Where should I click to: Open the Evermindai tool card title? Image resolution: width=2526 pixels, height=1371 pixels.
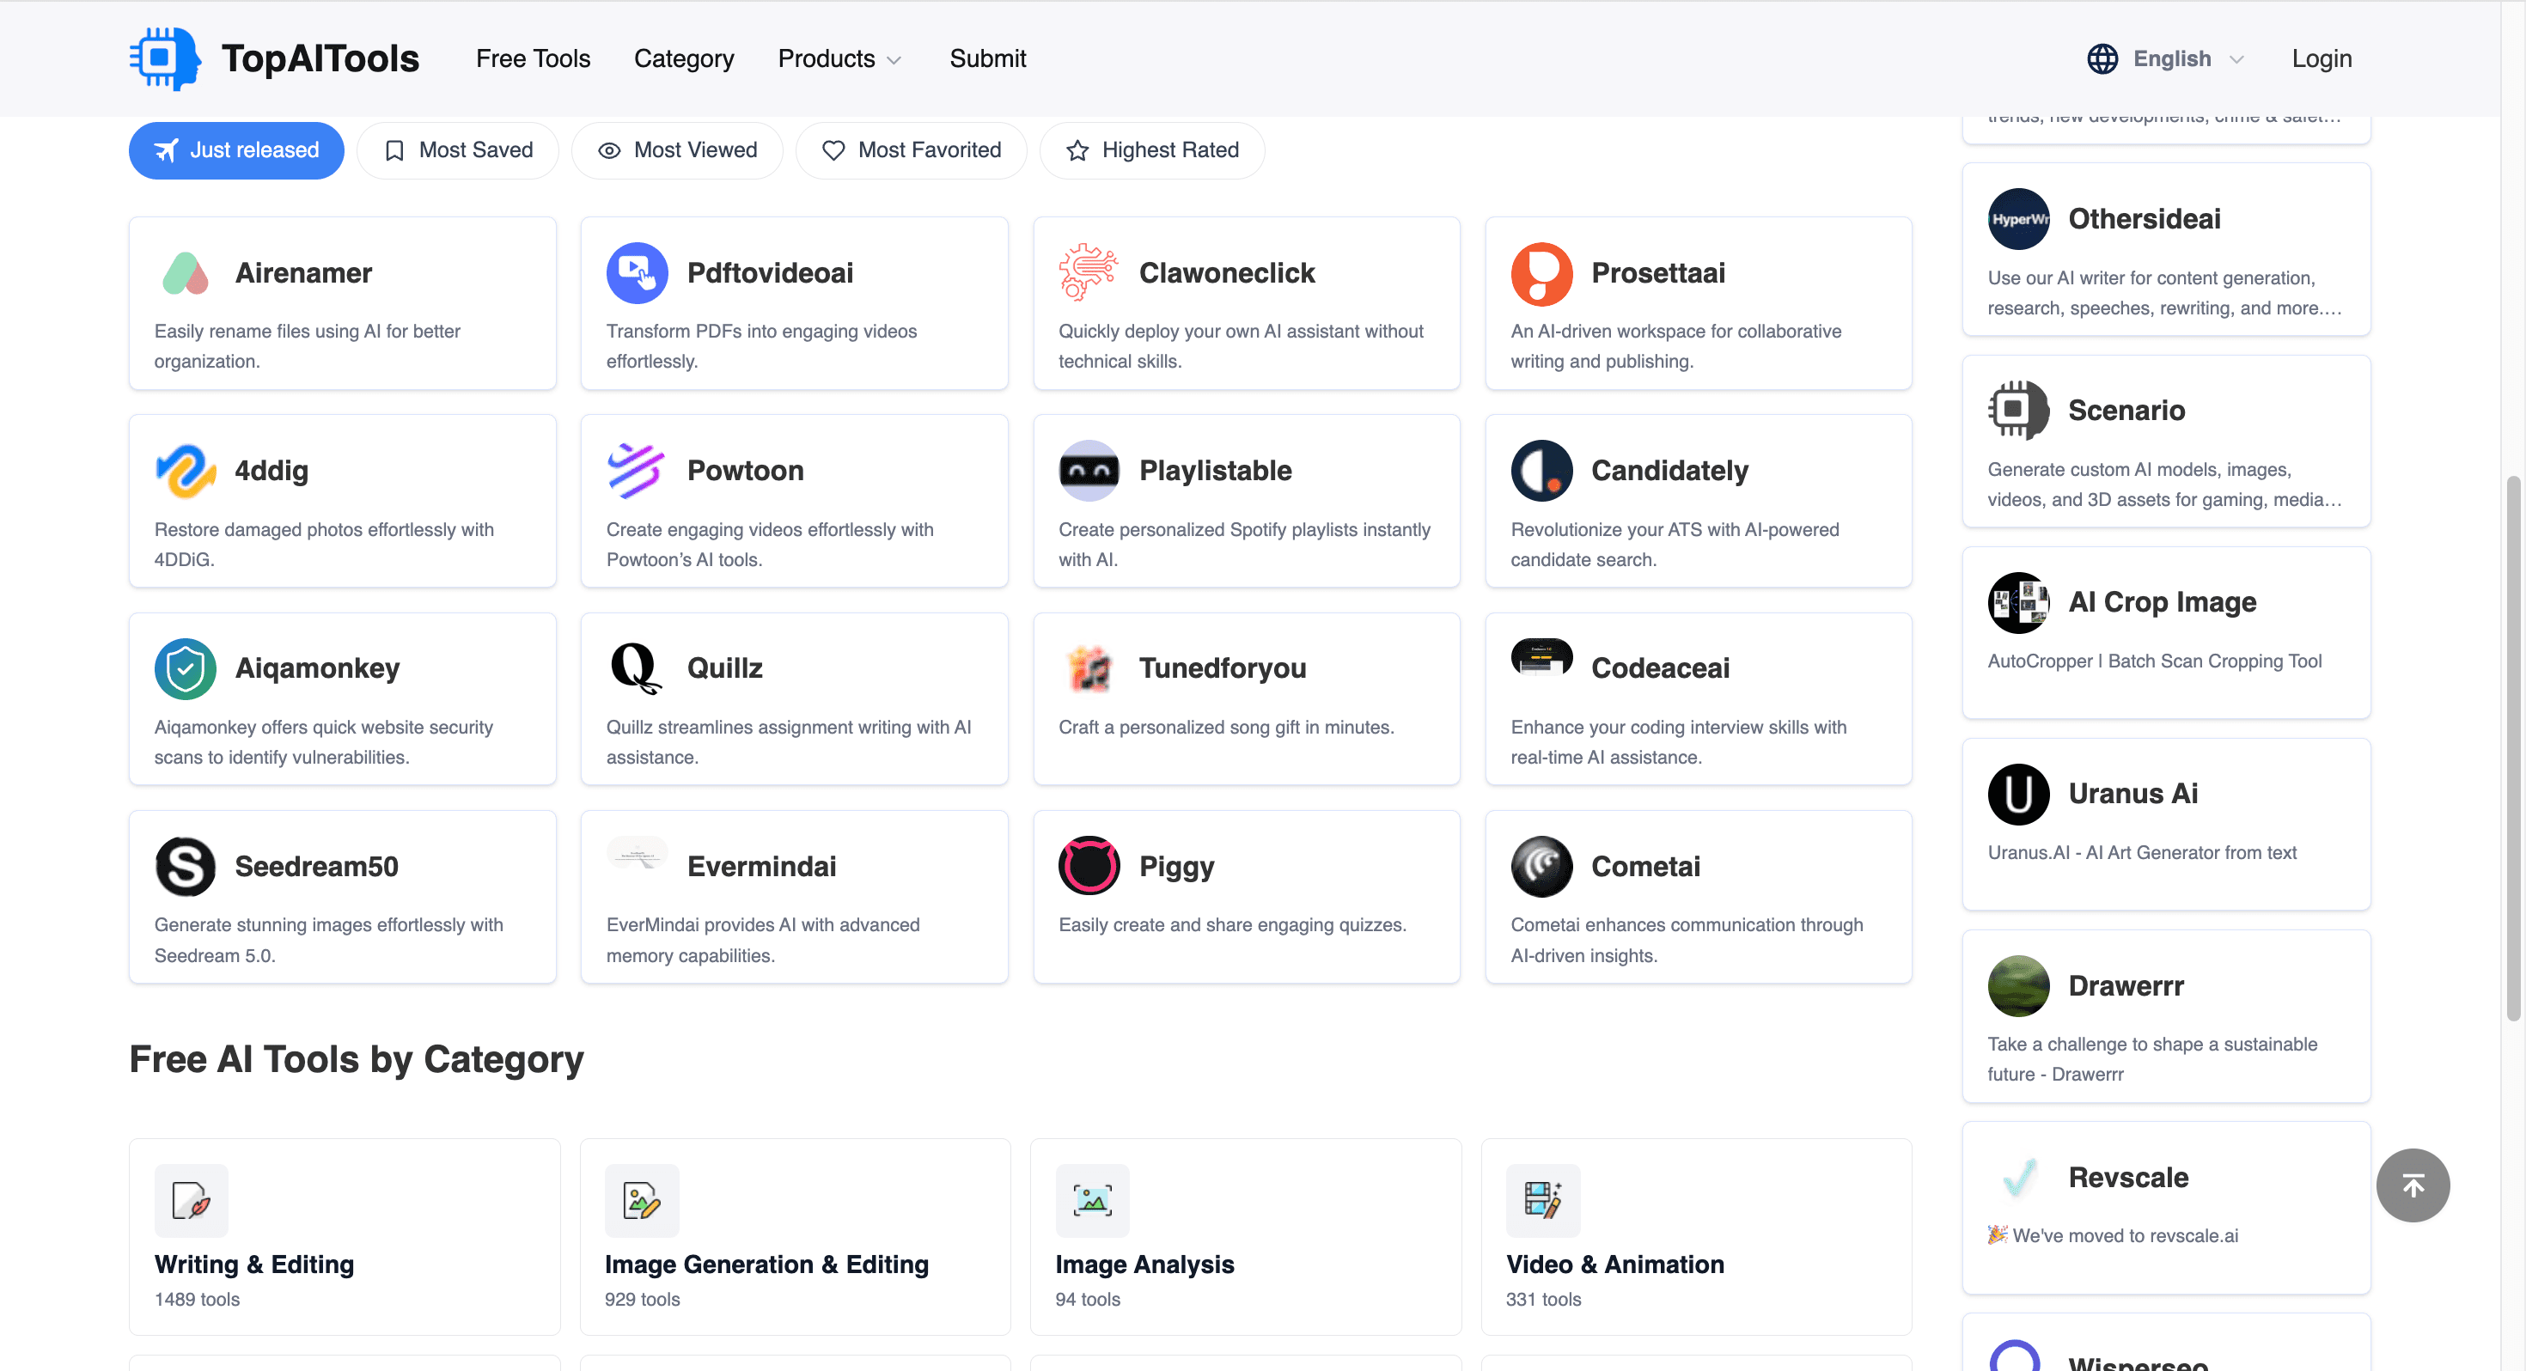[x=762, y=867]
